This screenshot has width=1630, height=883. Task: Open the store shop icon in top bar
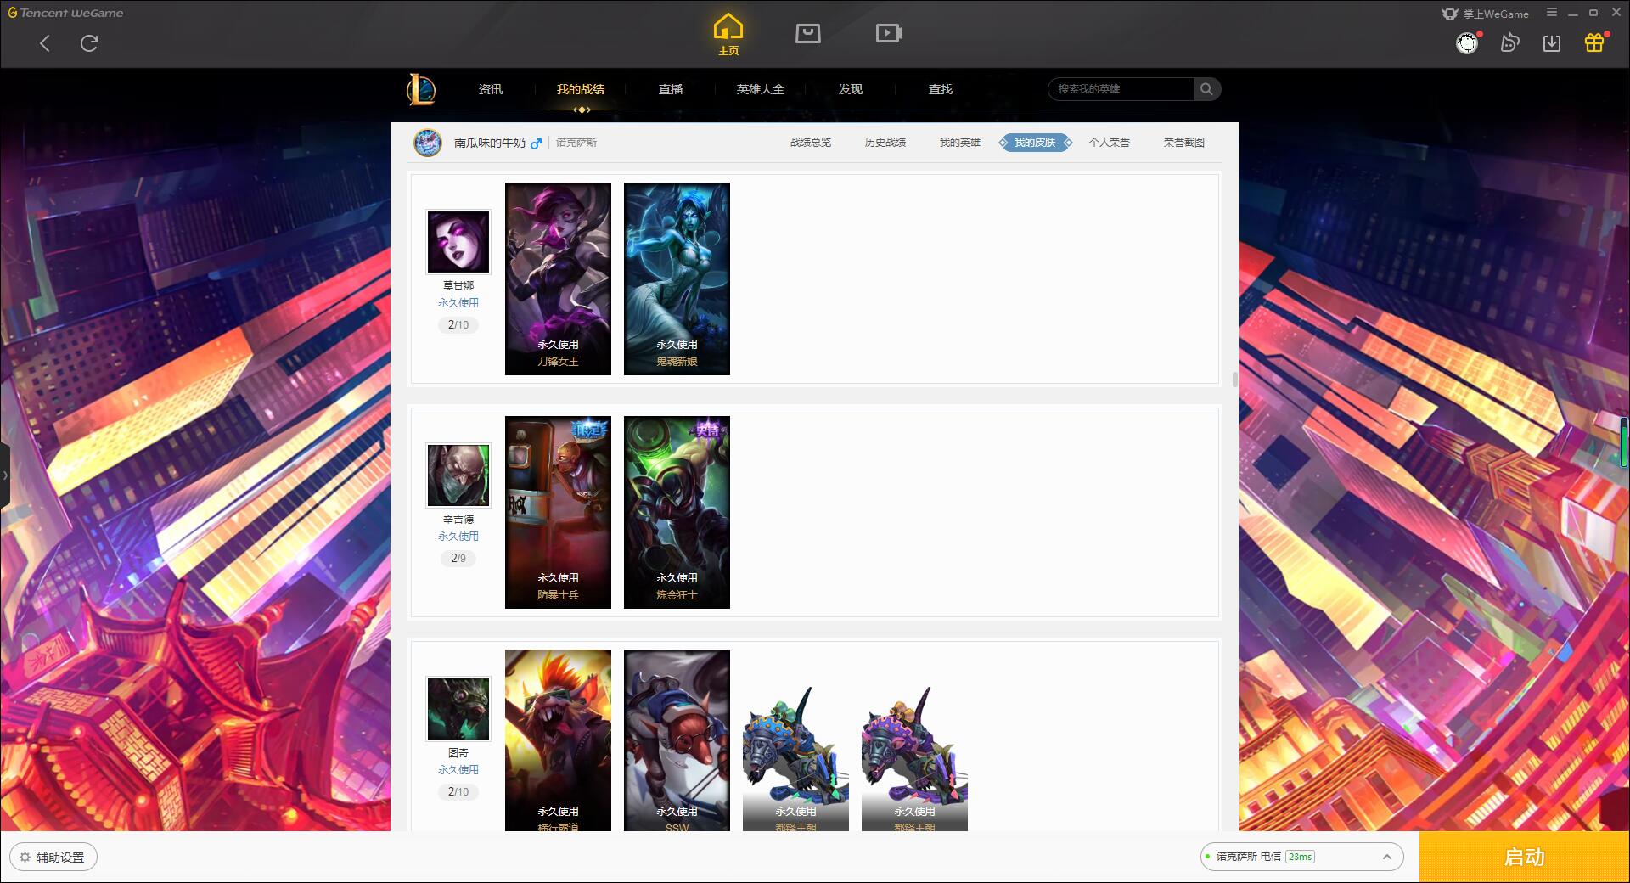808,33
